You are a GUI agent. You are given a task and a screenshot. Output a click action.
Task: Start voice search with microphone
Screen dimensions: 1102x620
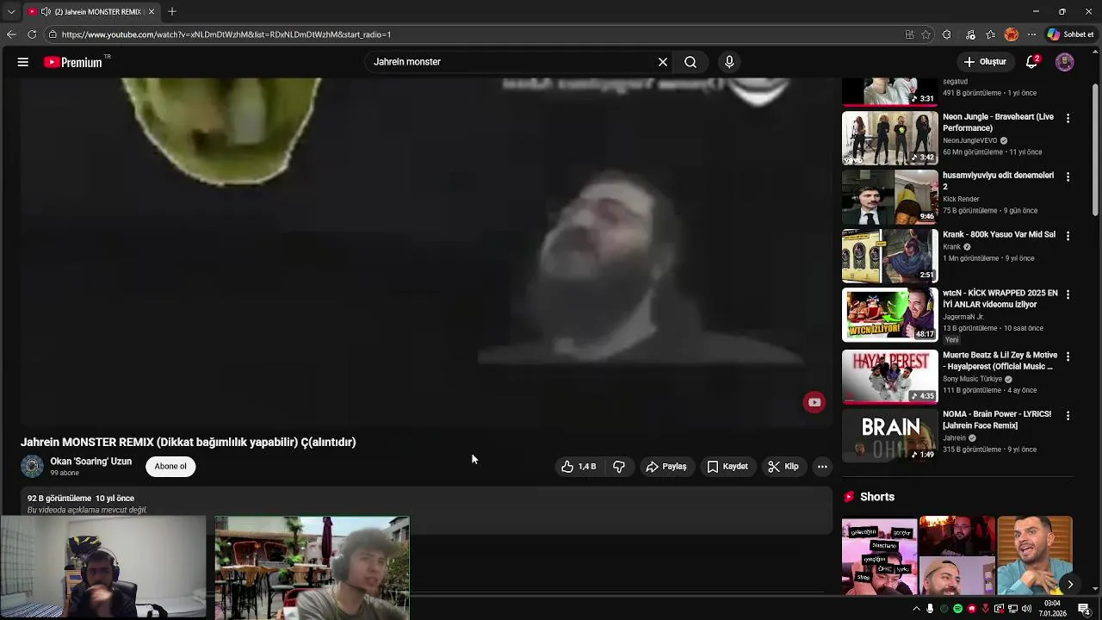[x=729, y=62]
